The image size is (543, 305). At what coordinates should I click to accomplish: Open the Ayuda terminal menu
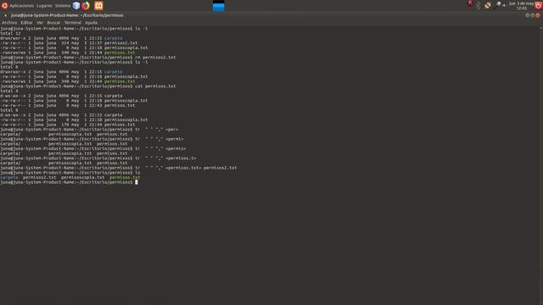tap(91, 23)
